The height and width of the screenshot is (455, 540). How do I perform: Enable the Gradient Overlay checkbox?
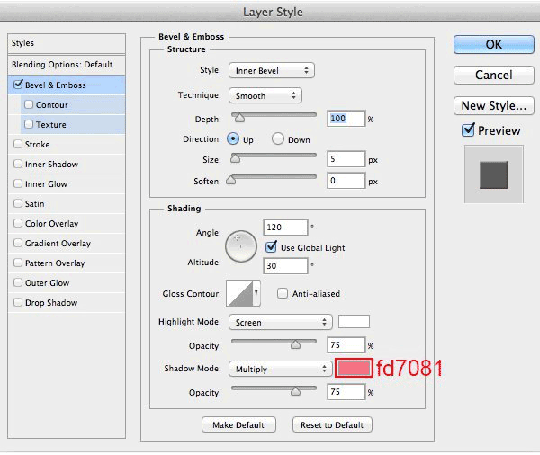tap(18, 243)
